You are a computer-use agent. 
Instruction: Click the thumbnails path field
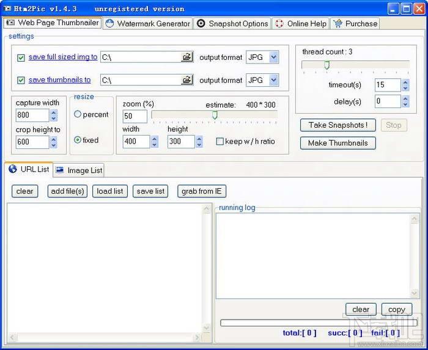(141, 80)
